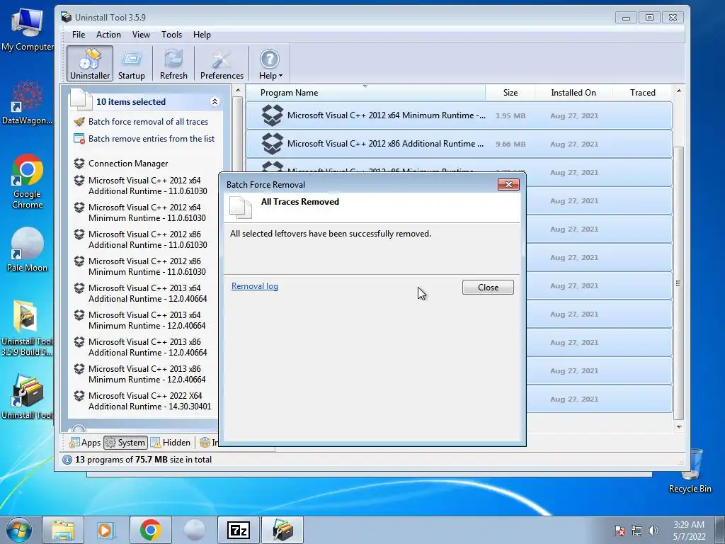This screenshot has height=544, width=725.
Task: Click the volume speaker tray icon
Action: pos(653,531)
